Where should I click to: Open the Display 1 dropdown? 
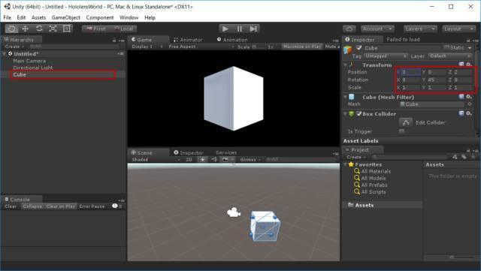point(147,47)
